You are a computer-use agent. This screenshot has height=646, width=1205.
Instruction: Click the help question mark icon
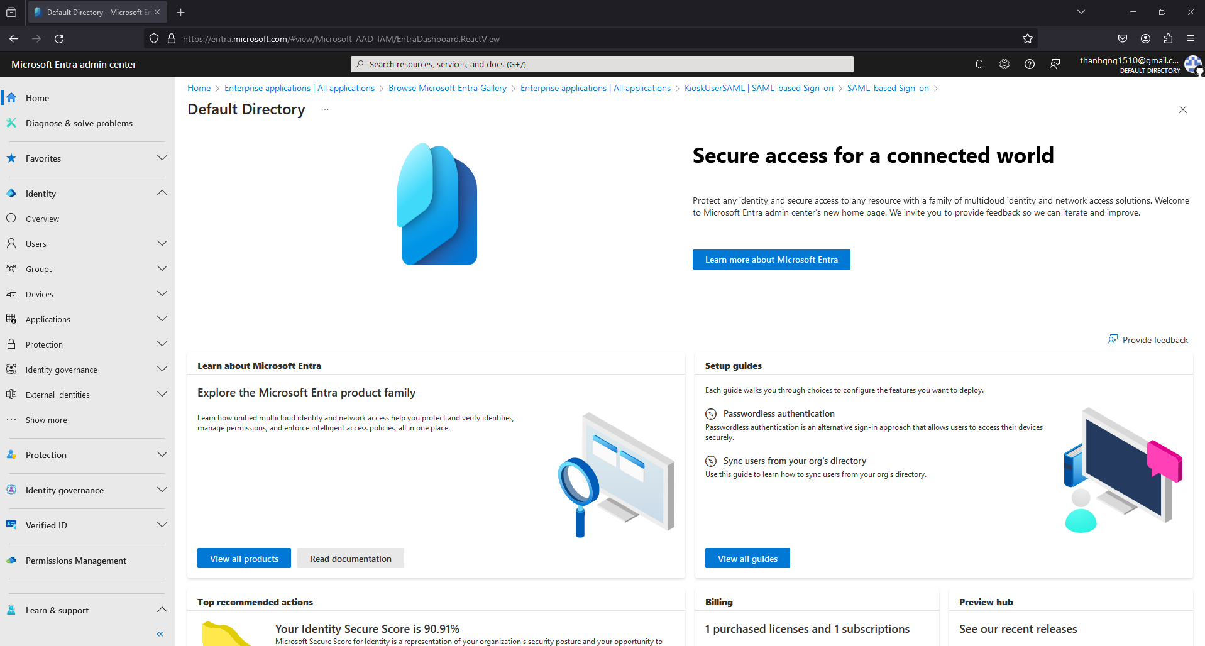click(1030, 64)
